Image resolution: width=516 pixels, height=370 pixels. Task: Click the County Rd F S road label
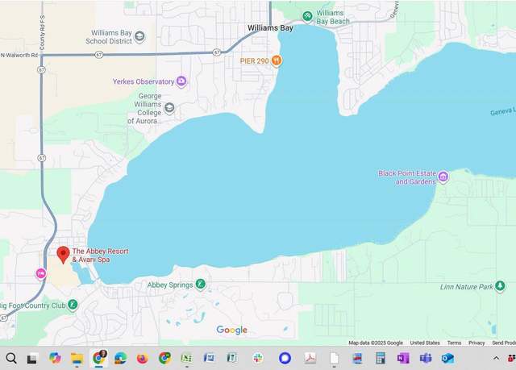tap(42, 33)
